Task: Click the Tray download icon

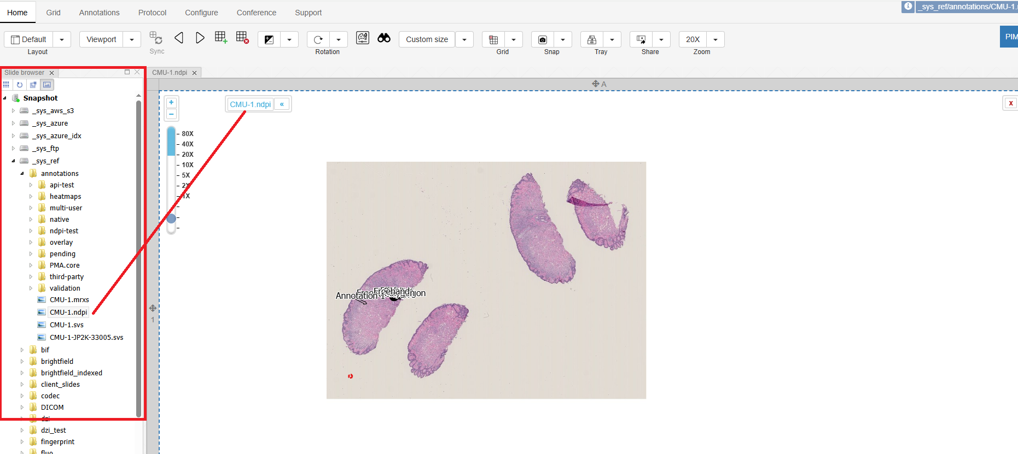Action: coord(592,40)
